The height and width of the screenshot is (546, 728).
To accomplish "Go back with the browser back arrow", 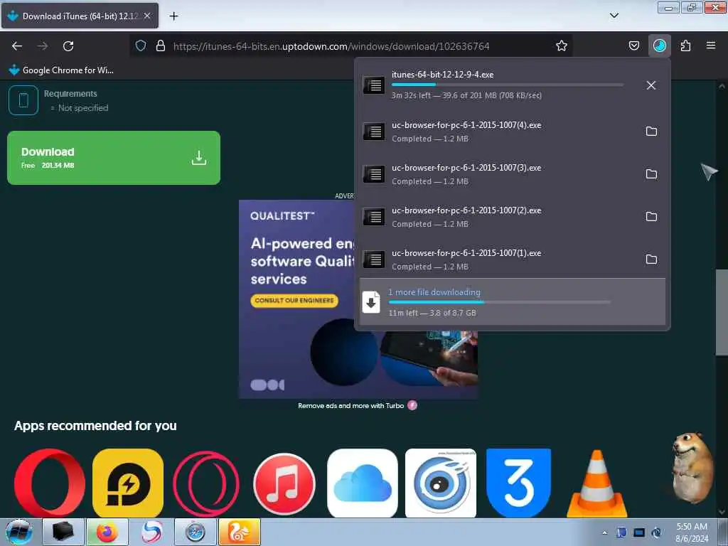I will pyautogui.click(x=17, y=46).
